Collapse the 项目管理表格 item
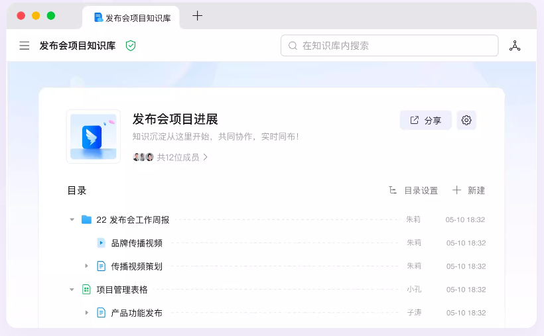544x336 pixels. click(x=72, y=289)
